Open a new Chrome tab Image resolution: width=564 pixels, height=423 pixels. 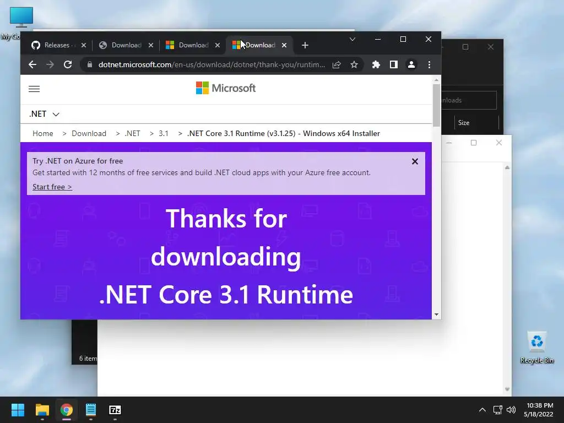click(305, 45)
